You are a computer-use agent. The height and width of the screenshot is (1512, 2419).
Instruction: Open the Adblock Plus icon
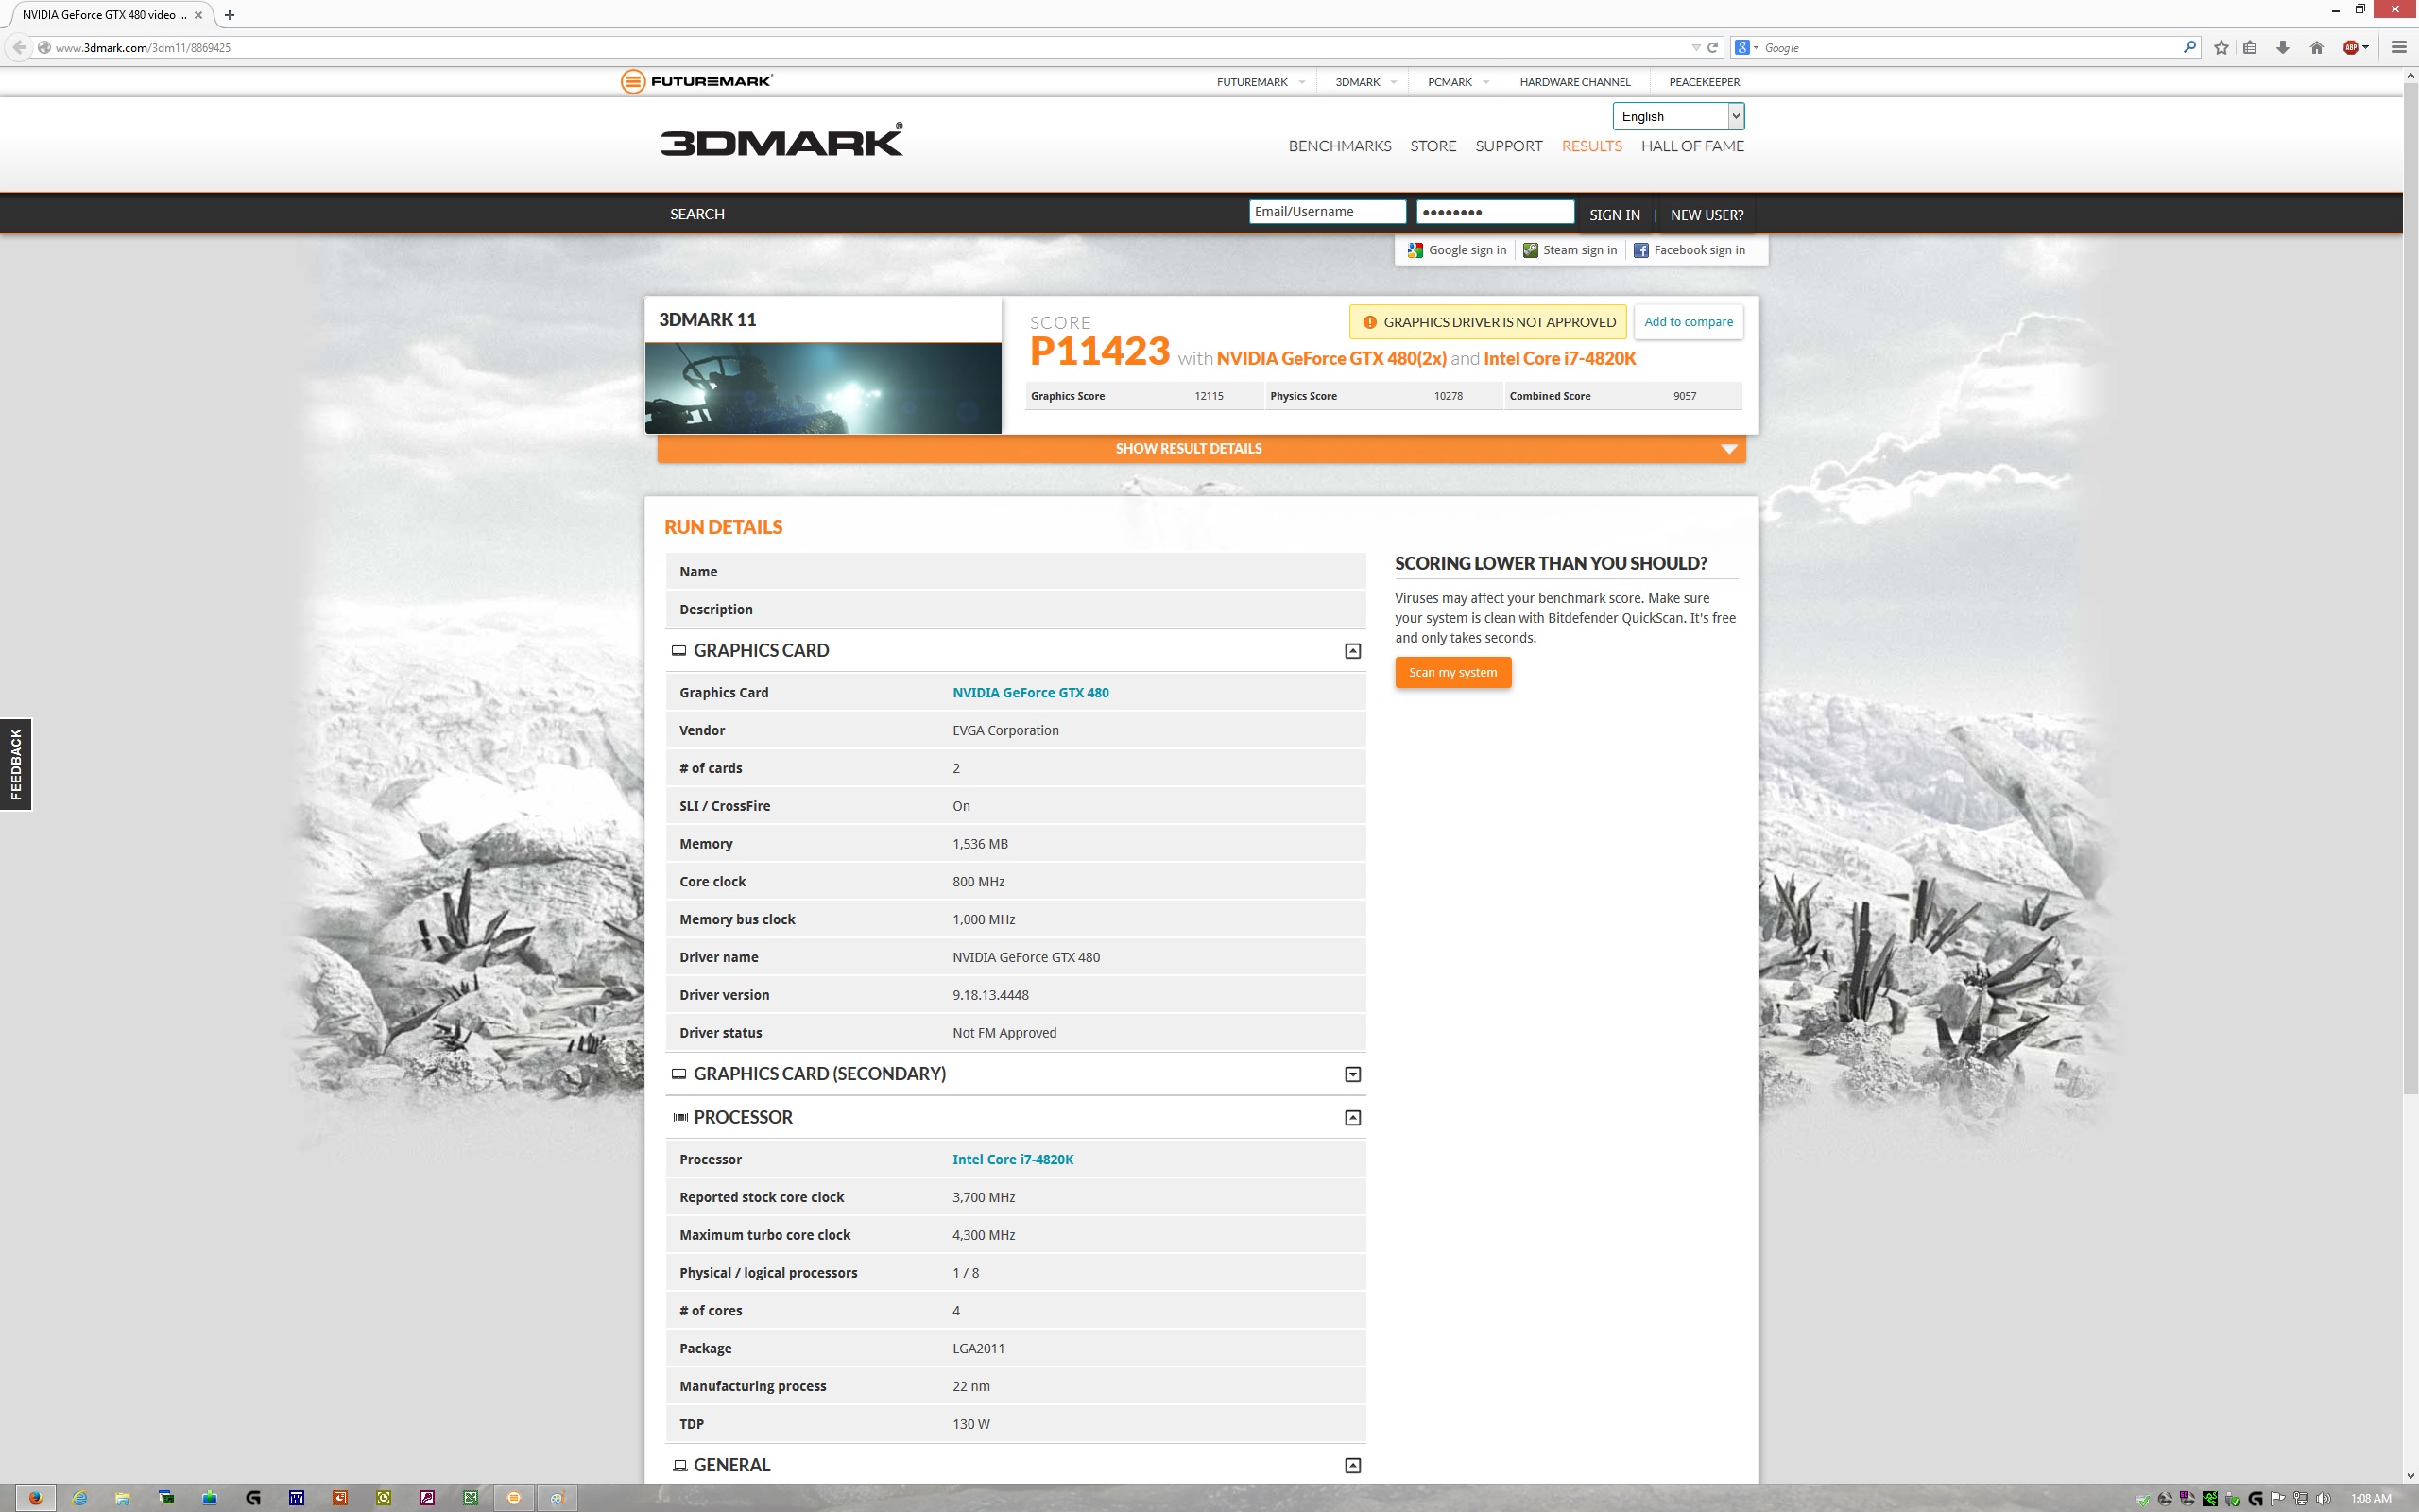click(x=2351, y=47)
